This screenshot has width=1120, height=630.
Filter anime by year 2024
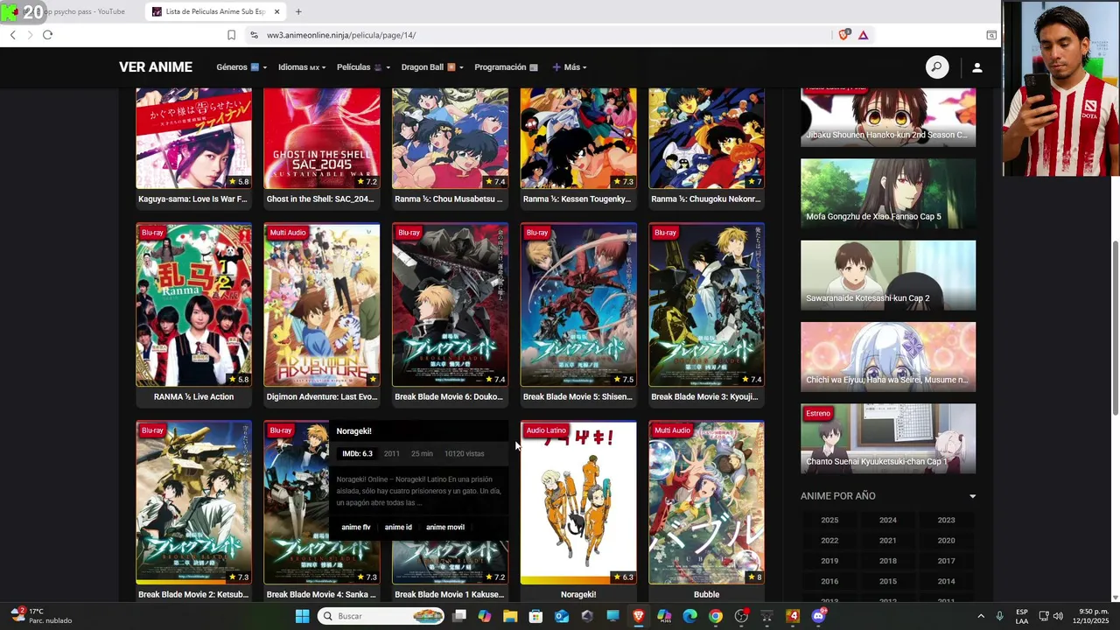(887, 520)
